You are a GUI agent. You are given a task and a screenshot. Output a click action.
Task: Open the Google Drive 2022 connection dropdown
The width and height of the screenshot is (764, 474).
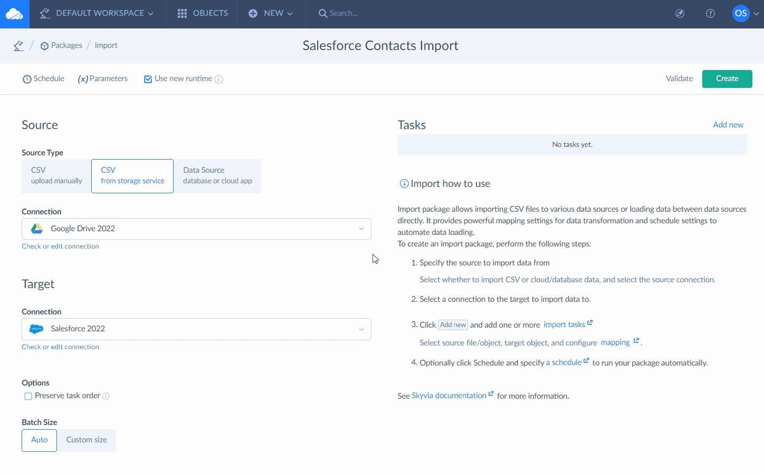(196, 229)
